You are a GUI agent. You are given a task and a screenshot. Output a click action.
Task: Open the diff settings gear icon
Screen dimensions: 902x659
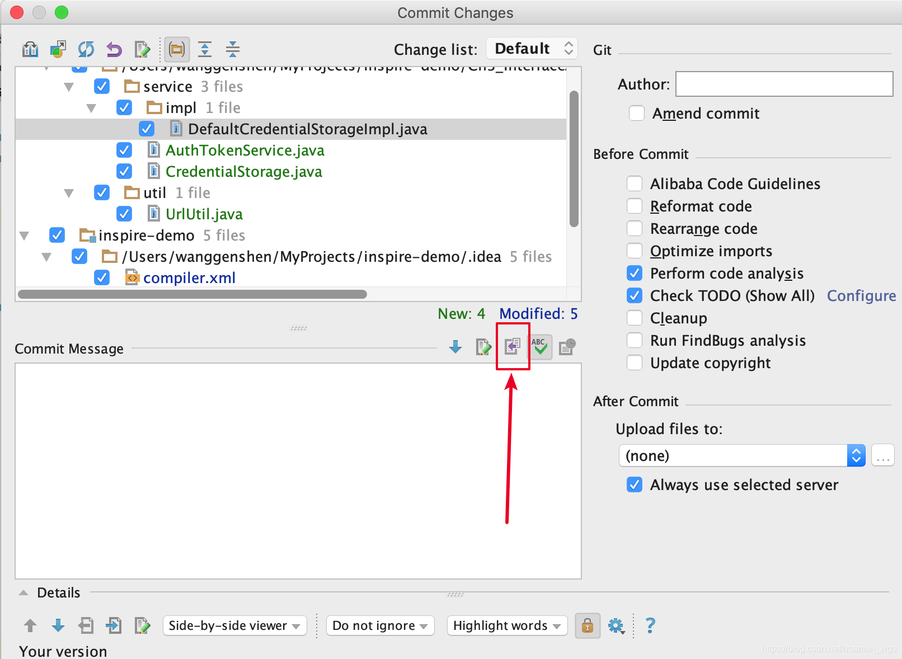616,625
